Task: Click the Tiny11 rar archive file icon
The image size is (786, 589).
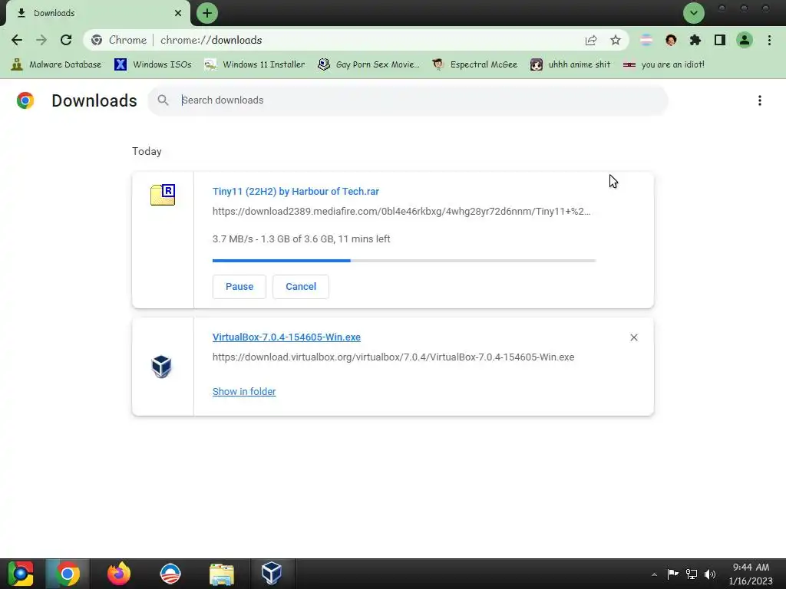Action: tap(163, 195)
